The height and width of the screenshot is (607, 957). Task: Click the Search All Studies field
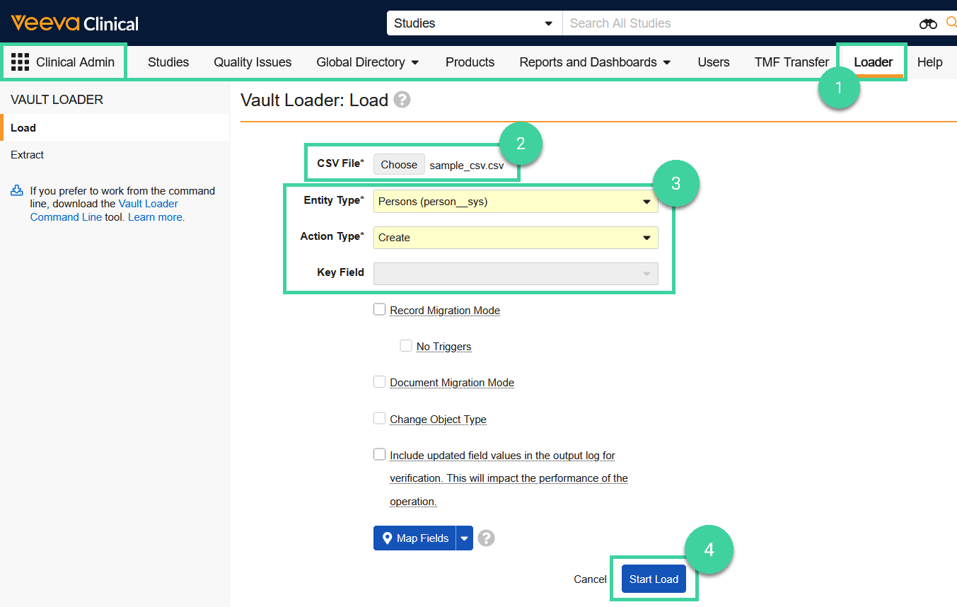click(x=736, y=23)
